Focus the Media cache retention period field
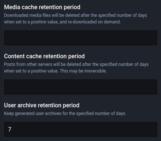Viewport: 161px width, 141px height. pos(81,38)
